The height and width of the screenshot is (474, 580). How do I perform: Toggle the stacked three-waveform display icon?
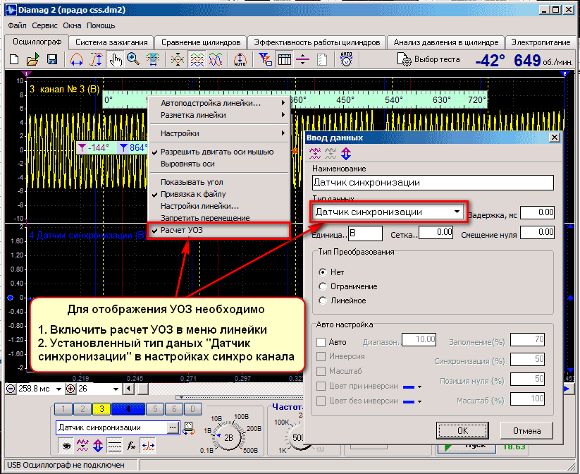[x=197, y=59]
